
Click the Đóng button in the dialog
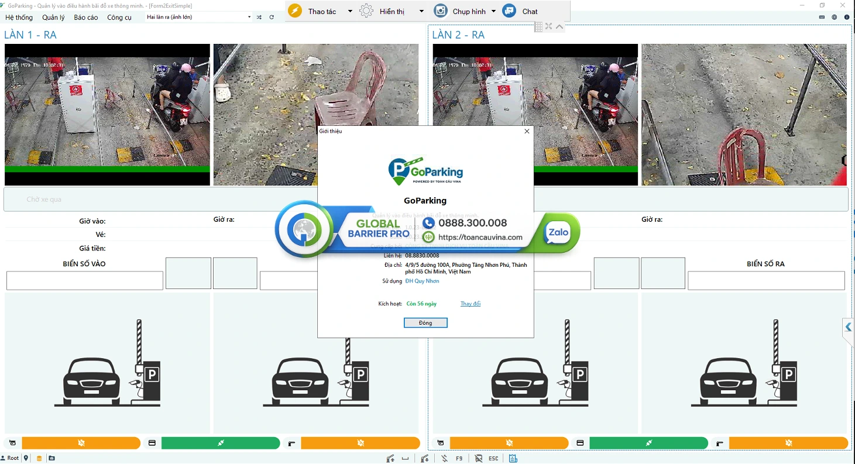click(425, 323)
